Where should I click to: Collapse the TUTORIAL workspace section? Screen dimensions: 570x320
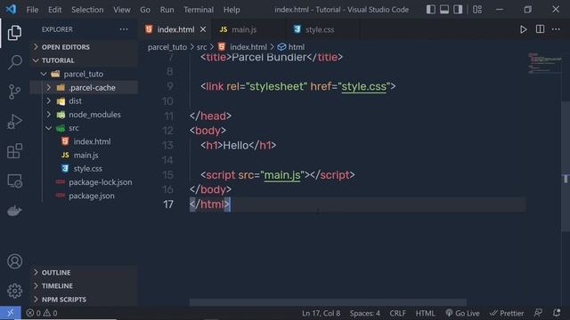pos(84,60)
